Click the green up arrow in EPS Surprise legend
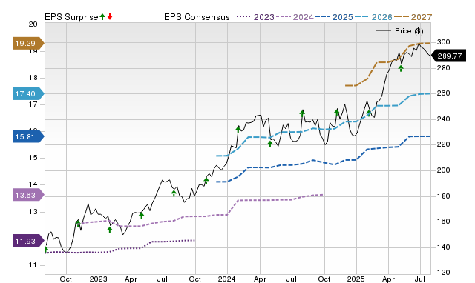The image size is (475, 283). pyautogui.click(x=102, y=16)
